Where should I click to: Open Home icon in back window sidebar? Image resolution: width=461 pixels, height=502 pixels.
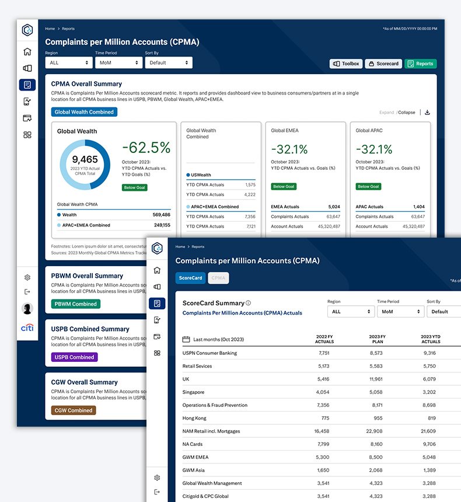27,51
